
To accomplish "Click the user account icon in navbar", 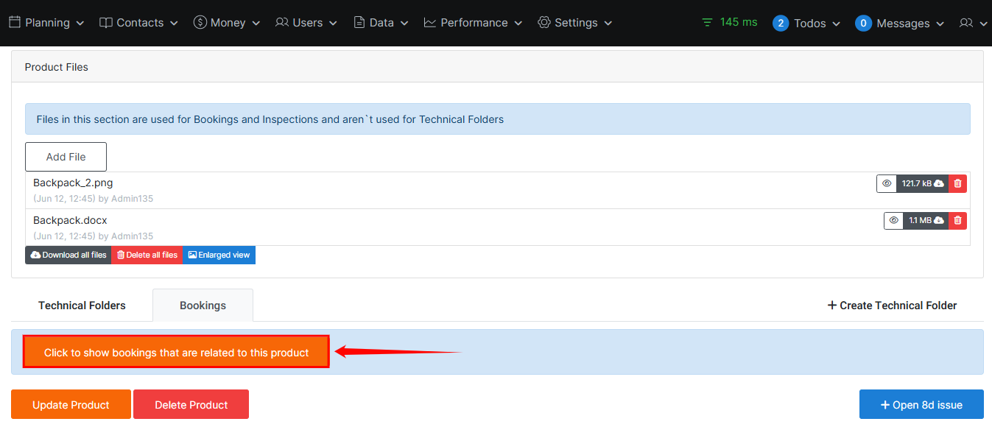I will (x=972, y=23).
